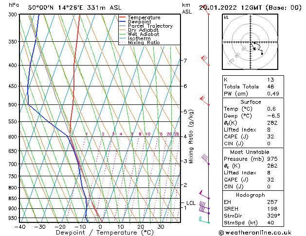Click the magenta wind barb at 850 hPa
The width and height of the screenshot is (306, 236).
204,195
